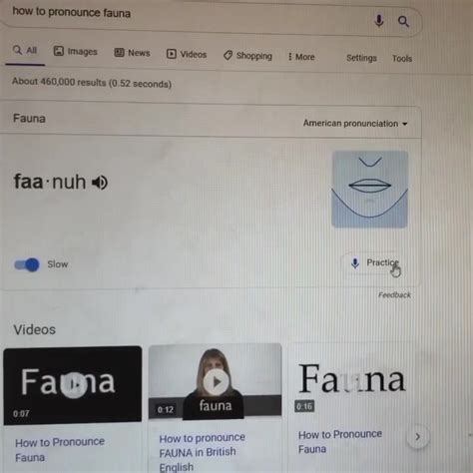Open the 0:16 serif Fauna video thumbnail
473x473 pixels.
coord(352,382)
